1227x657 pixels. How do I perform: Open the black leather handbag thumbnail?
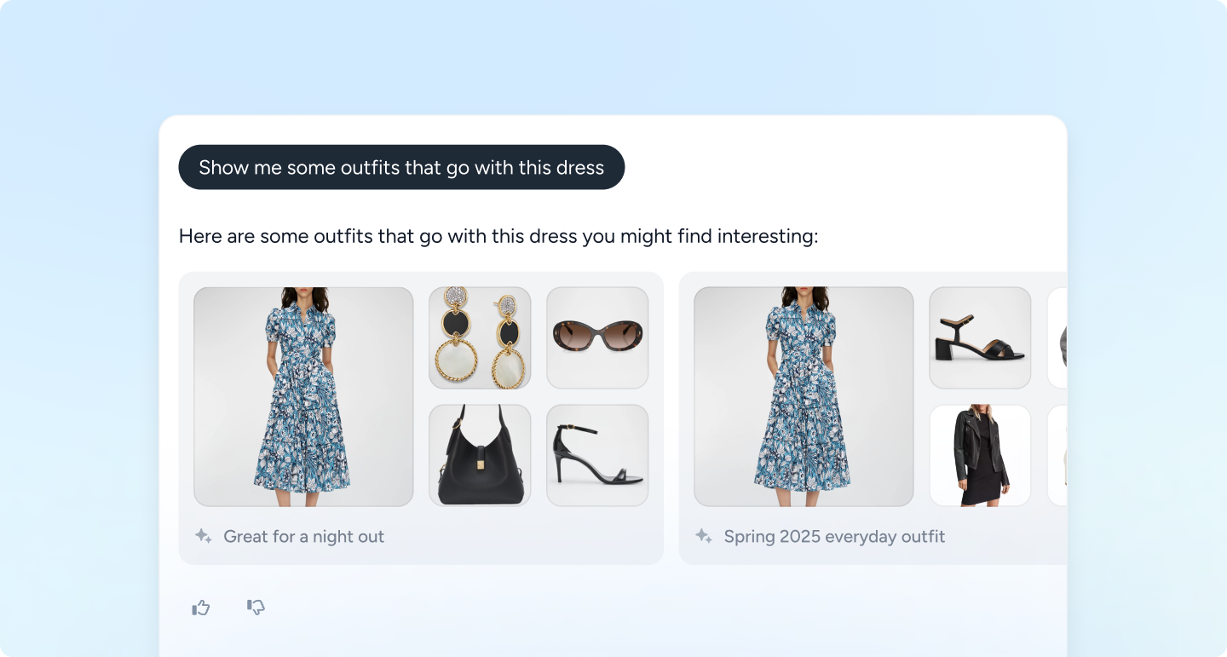pyautogui.click(x=480, y=455)
